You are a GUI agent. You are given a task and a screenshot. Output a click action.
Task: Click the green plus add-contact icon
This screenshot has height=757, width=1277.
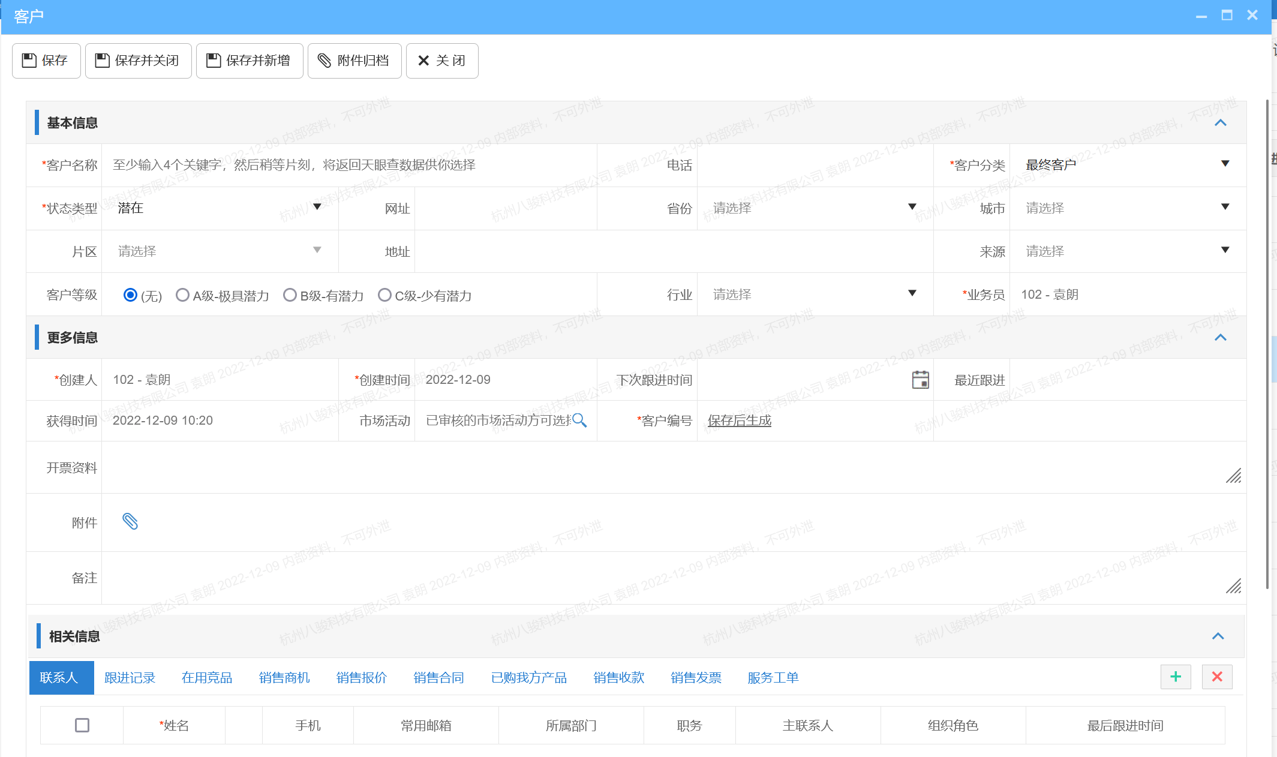click(1176, 677)
